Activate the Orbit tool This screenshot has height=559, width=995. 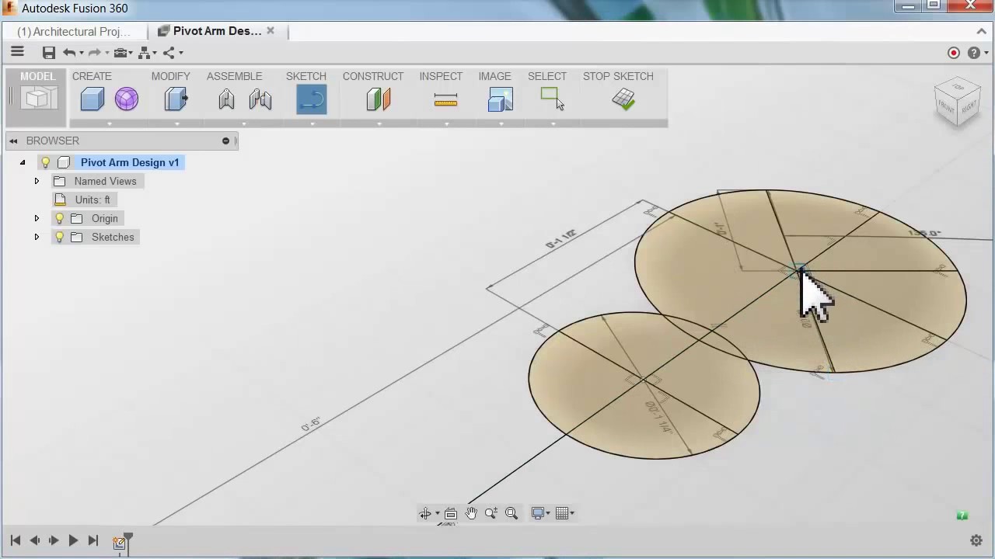(425, 512)
